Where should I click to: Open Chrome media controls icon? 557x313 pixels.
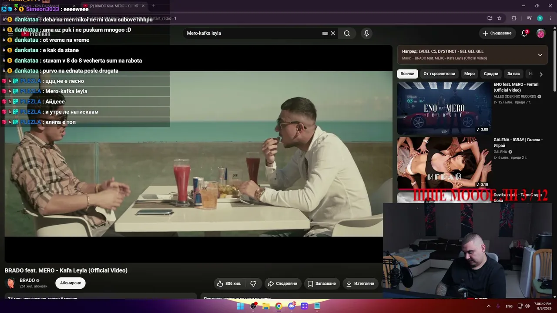(x=529, y=18)
